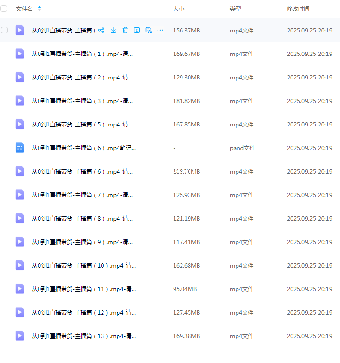Image resolution: width=340 pixels, height=363 pixels.
Task: Open the more options ellipsis on first row
Action: coord(160,30)
